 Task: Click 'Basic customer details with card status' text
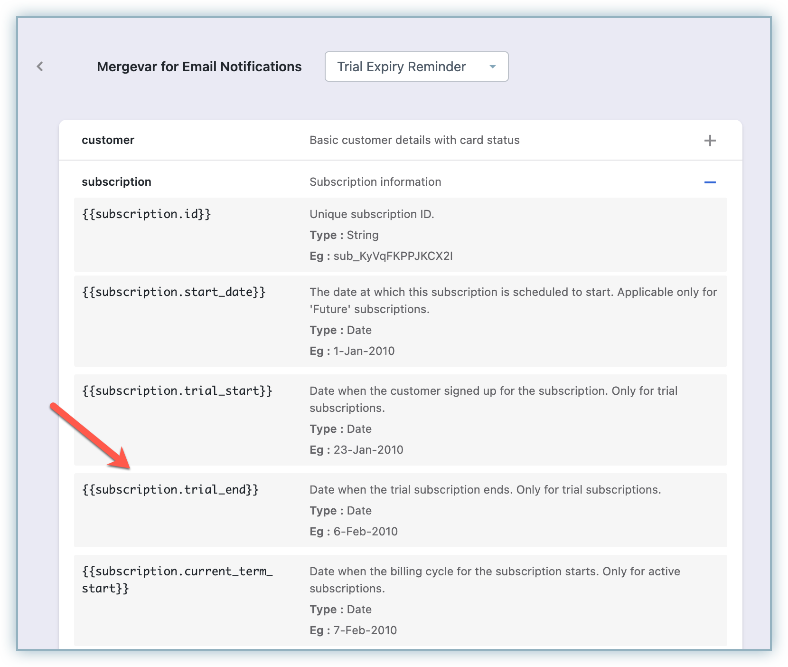pyautogui.click(x=414, y=140)
